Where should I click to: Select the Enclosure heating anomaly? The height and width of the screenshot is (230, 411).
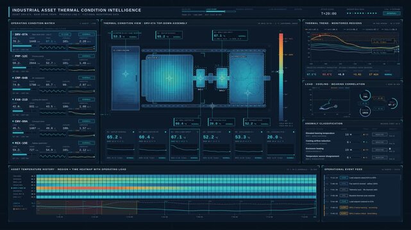click(352, 150)
